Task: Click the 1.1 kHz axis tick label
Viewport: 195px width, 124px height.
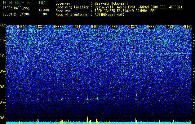Action: [2, 40]
